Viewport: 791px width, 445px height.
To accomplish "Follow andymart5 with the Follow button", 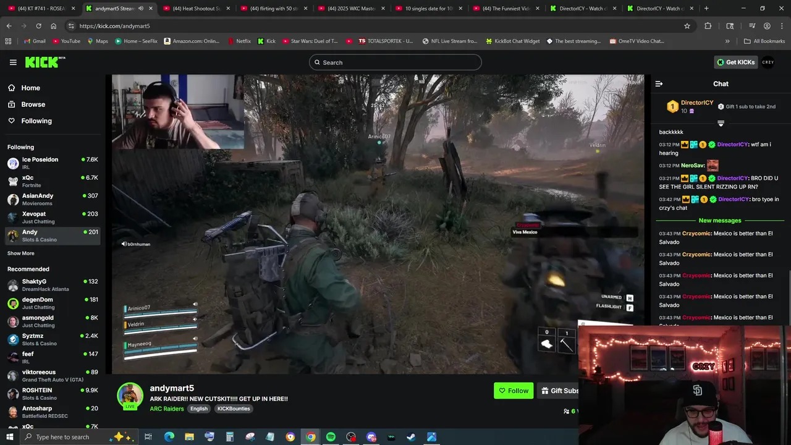I will click(x=514, y=391).
